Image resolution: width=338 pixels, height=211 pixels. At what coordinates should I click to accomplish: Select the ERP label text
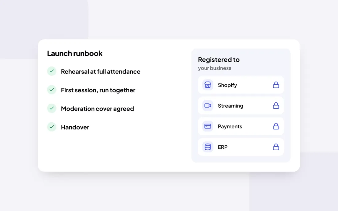pos(222,147)
